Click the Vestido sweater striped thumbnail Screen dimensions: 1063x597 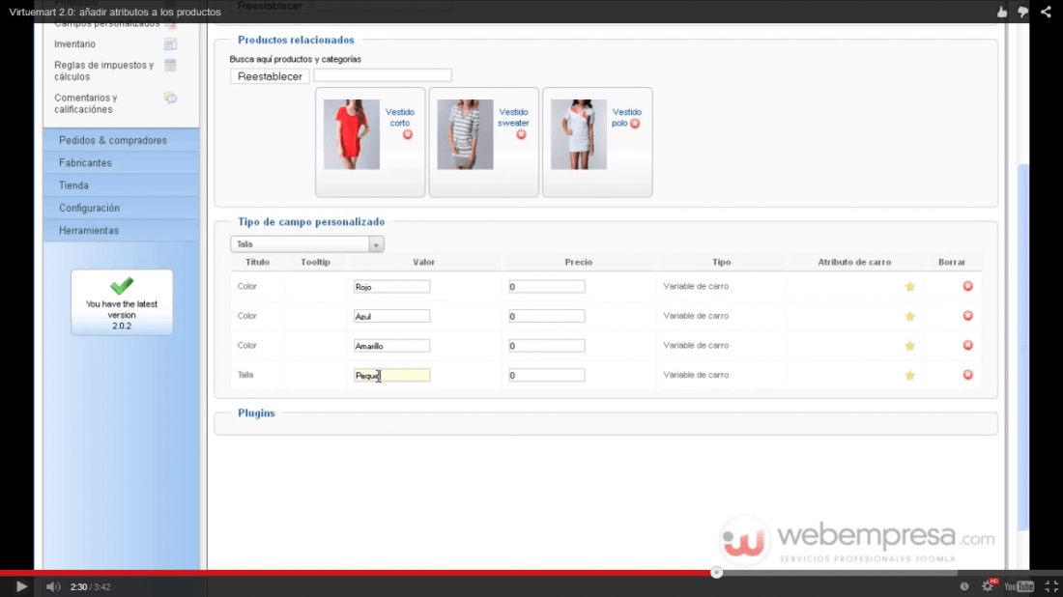pos(465,134)
